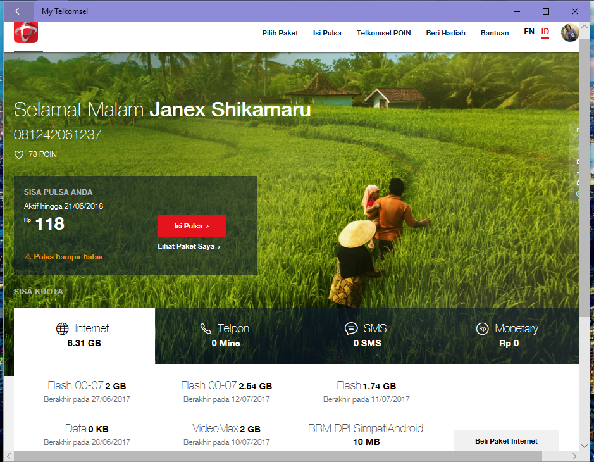Click Berakhir pada 11/07/2017 date
Screen dimensions: 594x462
(x=366, y=399)
